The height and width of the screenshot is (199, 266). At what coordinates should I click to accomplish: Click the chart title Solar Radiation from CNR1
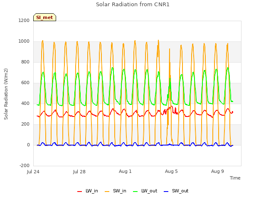(x=133, y=5)
